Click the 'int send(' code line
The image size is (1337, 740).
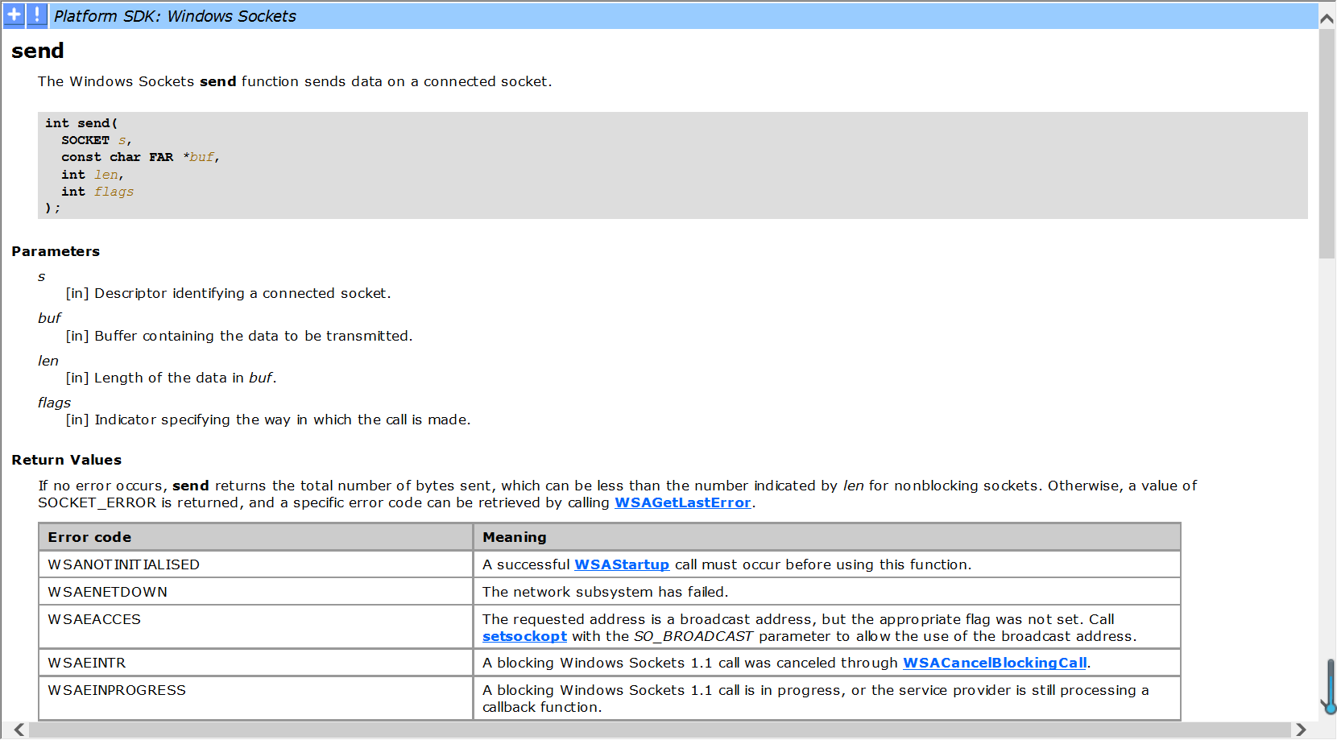pos(81,123)
